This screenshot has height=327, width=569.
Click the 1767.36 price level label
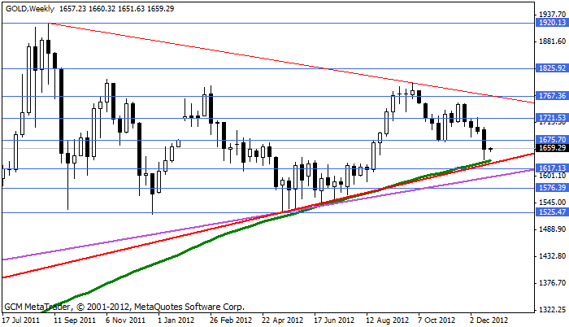coord(551,96)
